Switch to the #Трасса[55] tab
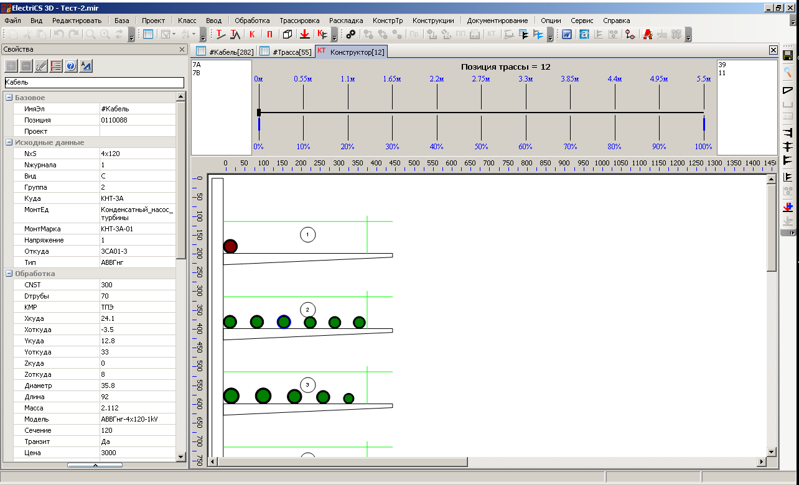The image size is (799, 485). 286,52
